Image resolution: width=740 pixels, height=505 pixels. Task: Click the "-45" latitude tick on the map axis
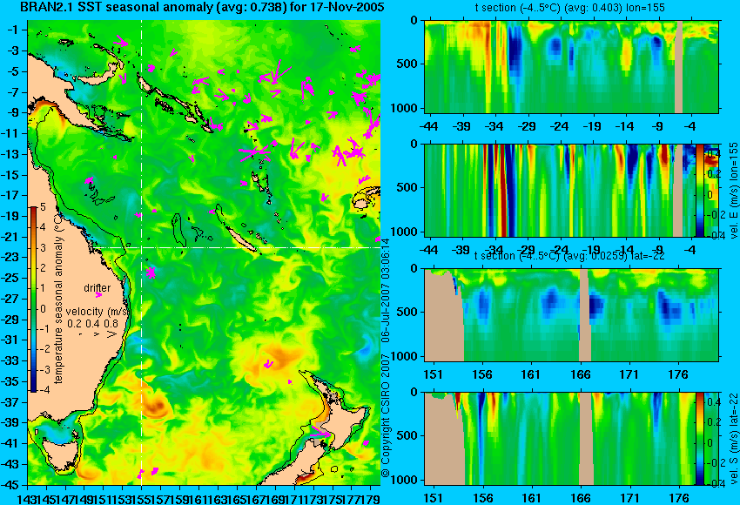pos(11,485)
